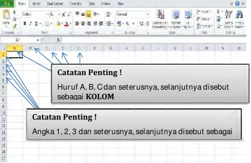
Task: Switch to the Data tab
Action: (92, 3)
